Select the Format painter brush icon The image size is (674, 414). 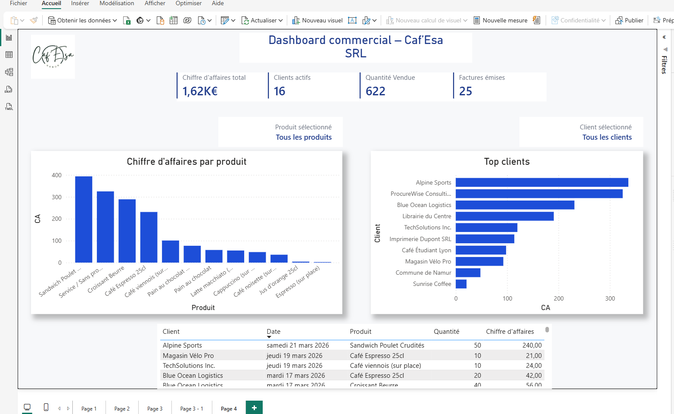(x=34, y=20)
